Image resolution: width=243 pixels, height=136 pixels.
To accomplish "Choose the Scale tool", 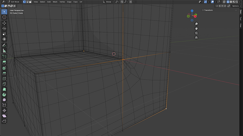I will tap(4, 34).
